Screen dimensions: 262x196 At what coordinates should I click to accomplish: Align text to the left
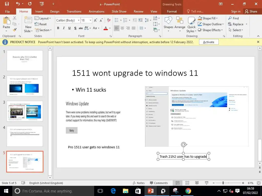pyautogui.click(x=117, y=28)
